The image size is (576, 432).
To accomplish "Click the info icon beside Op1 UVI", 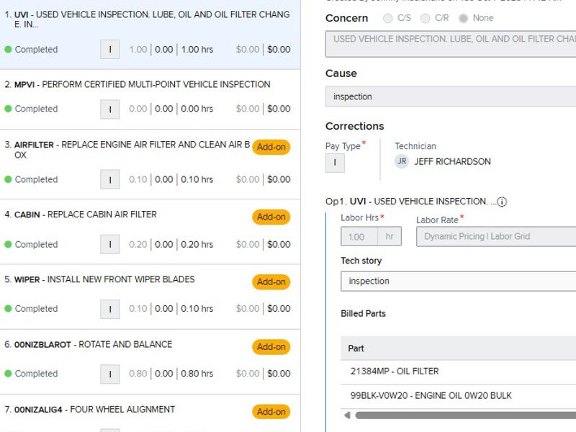I will (x=502, y=202).
